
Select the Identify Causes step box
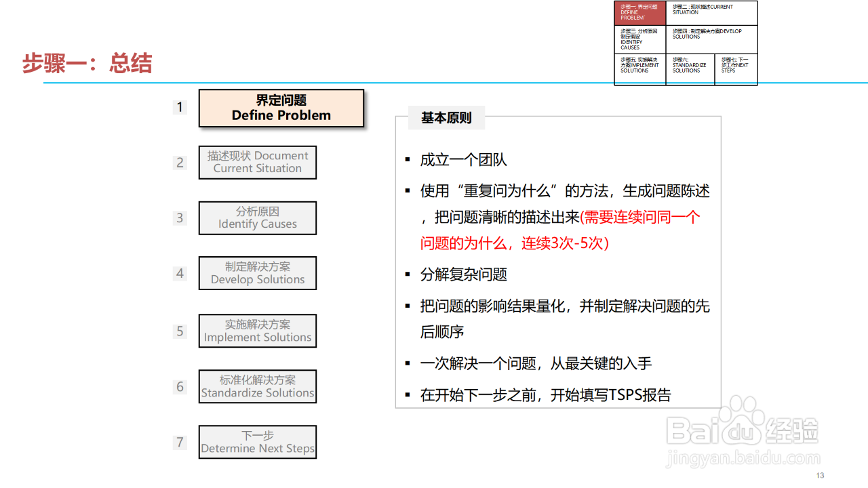point(258,218)
